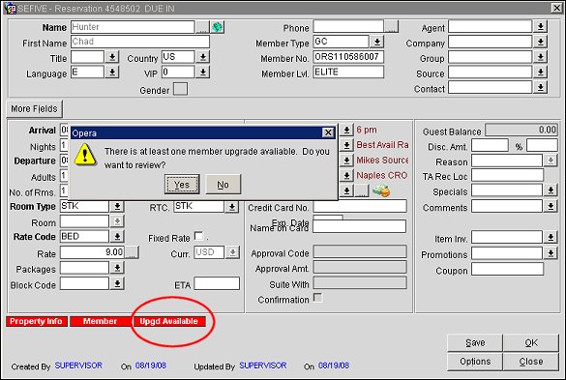Viewport: 566px width, 380px height.
Task: Click into the TA Rec Loc field
Action: click(x=507, y=175)
